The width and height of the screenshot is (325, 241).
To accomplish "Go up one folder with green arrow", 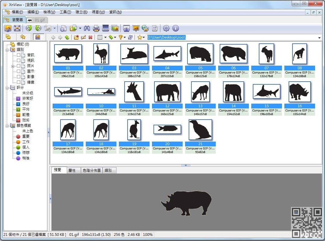I will click(67, 37).
